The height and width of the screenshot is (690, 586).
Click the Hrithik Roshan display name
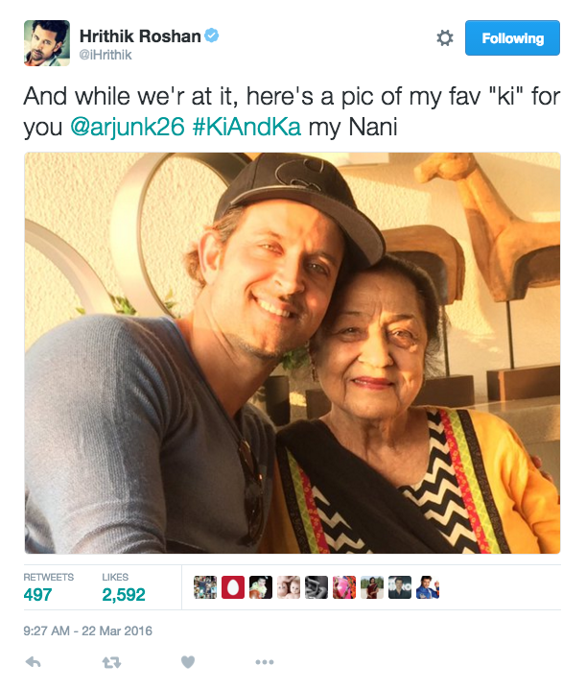pos(140,36)
